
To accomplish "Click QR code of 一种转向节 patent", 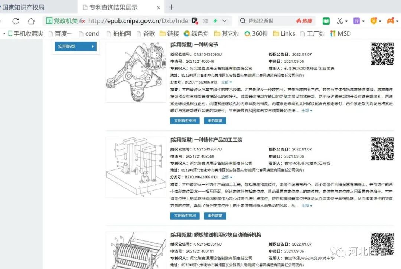I will click(x=382, y=54).
